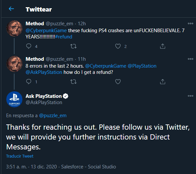Like the PS4 crashes tweet with 2 likes

[x=118, y=46]
